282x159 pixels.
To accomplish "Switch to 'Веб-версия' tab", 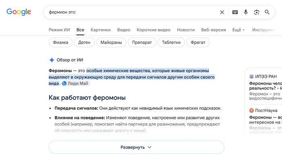I will 214,30.
